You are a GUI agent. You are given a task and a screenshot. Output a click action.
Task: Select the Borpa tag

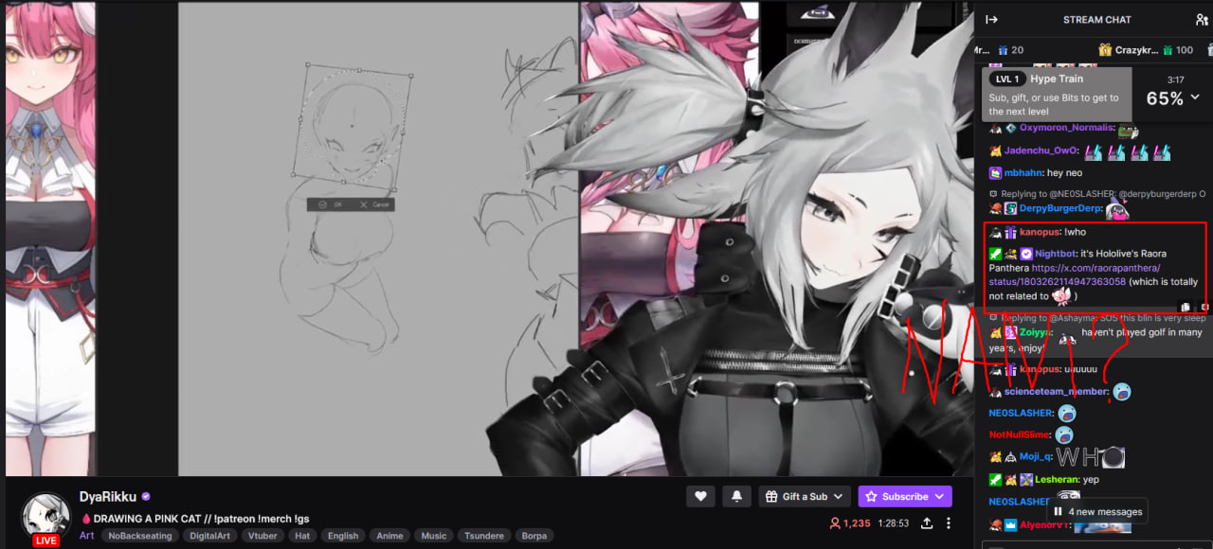point(534,536)
